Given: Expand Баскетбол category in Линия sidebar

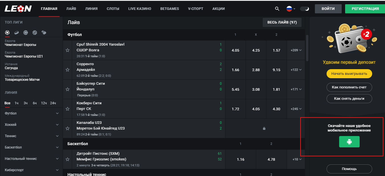Looking at the screenshot, I should click(x=32, y=147).
